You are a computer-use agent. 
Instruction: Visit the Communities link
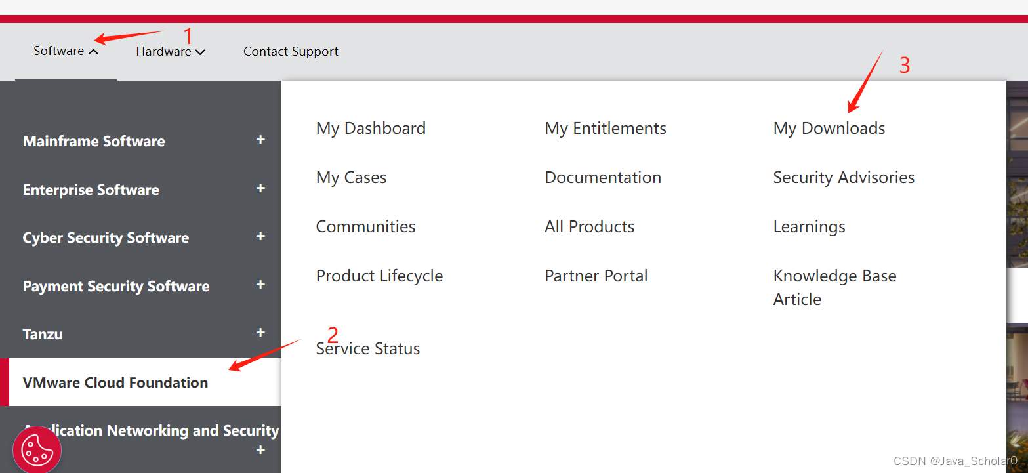365,226
